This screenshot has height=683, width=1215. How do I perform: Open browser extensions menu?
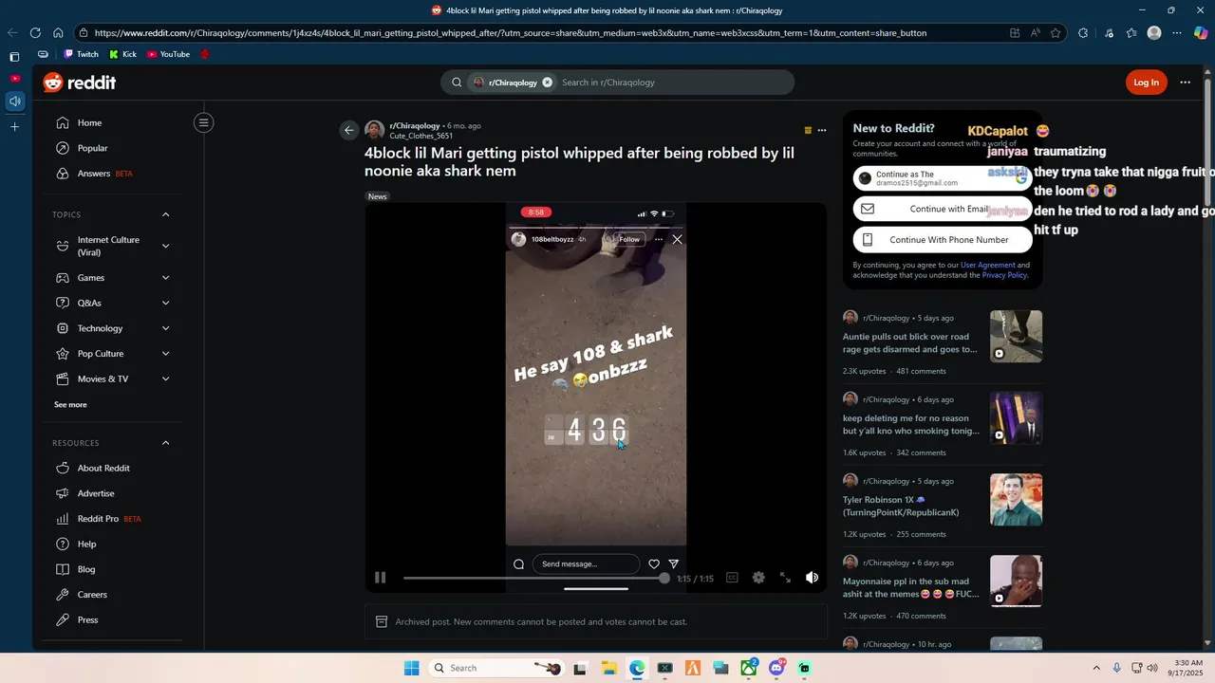pos(1083,32)
